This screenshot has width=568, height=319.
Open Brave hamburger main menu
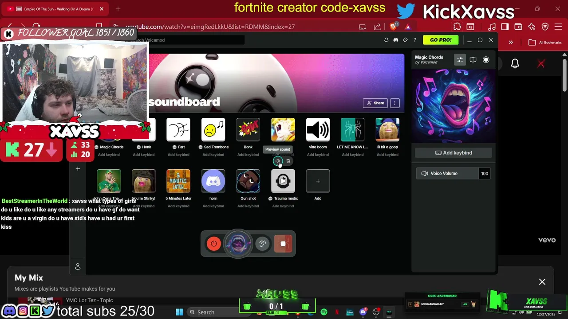(x=559, y=27)
